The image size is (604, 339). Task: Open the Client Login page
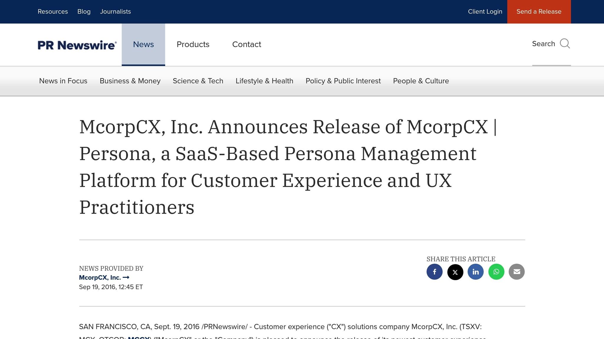coord(485,11)
